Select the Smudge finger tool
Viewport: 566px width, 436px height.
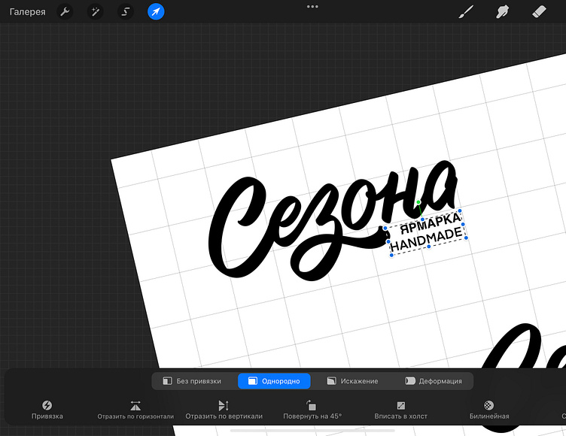[x=502, y=12]
